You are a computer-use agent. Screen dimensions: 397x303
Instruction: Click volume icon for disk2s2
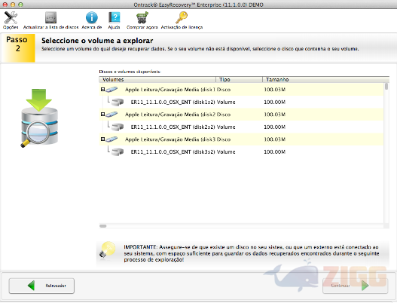tap(118, 127)
